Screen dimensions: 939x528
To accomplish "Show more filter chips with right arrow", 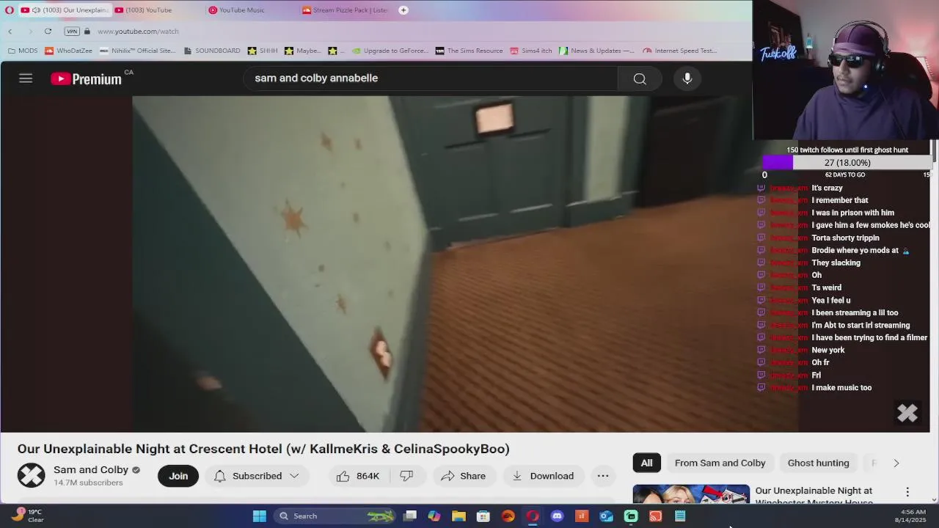I will click(x=896, y=463).
